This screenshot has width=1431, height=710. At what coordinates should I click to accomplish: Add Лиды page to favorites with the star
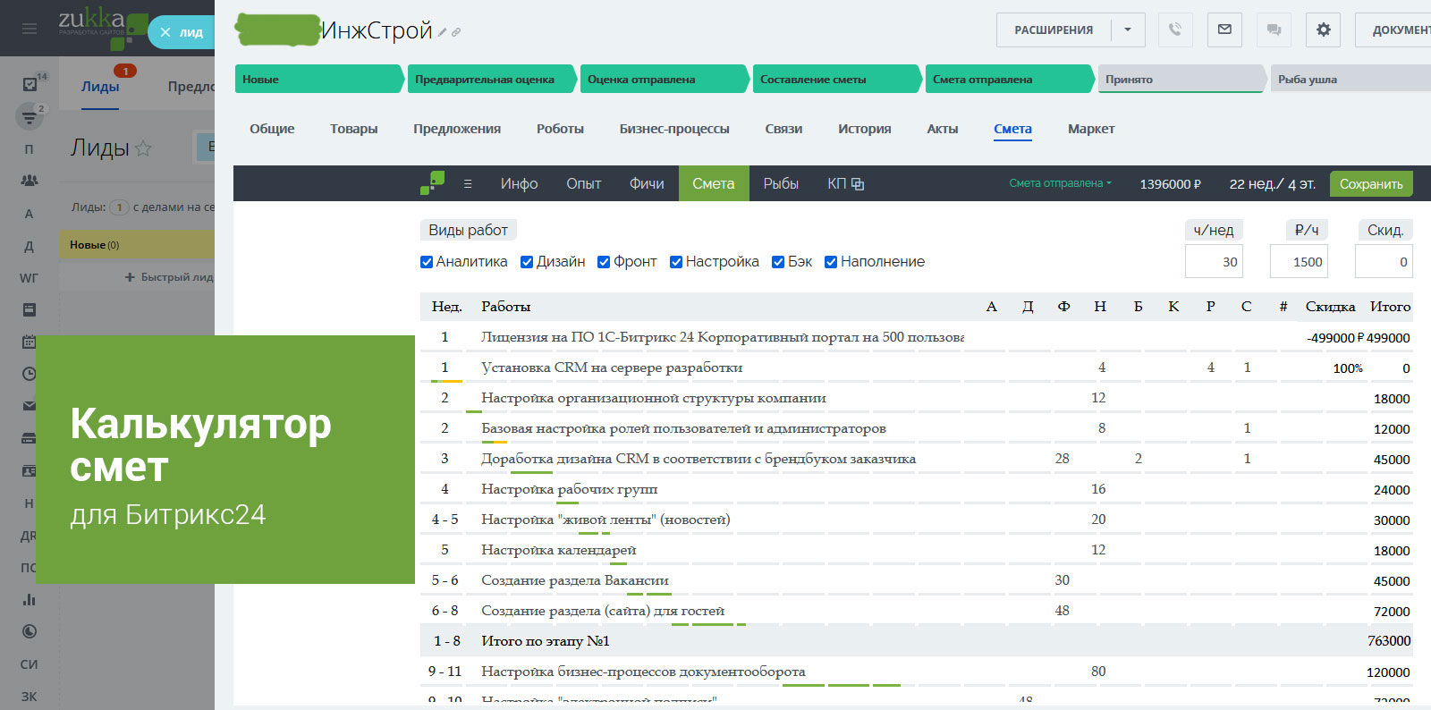[x=143, y=148]
